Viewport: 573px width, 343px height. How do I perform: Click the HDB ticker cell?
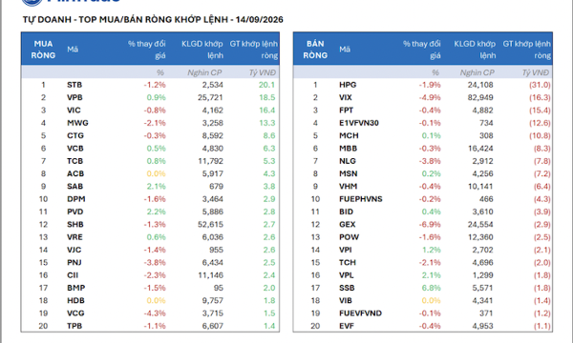coord(75,301)
